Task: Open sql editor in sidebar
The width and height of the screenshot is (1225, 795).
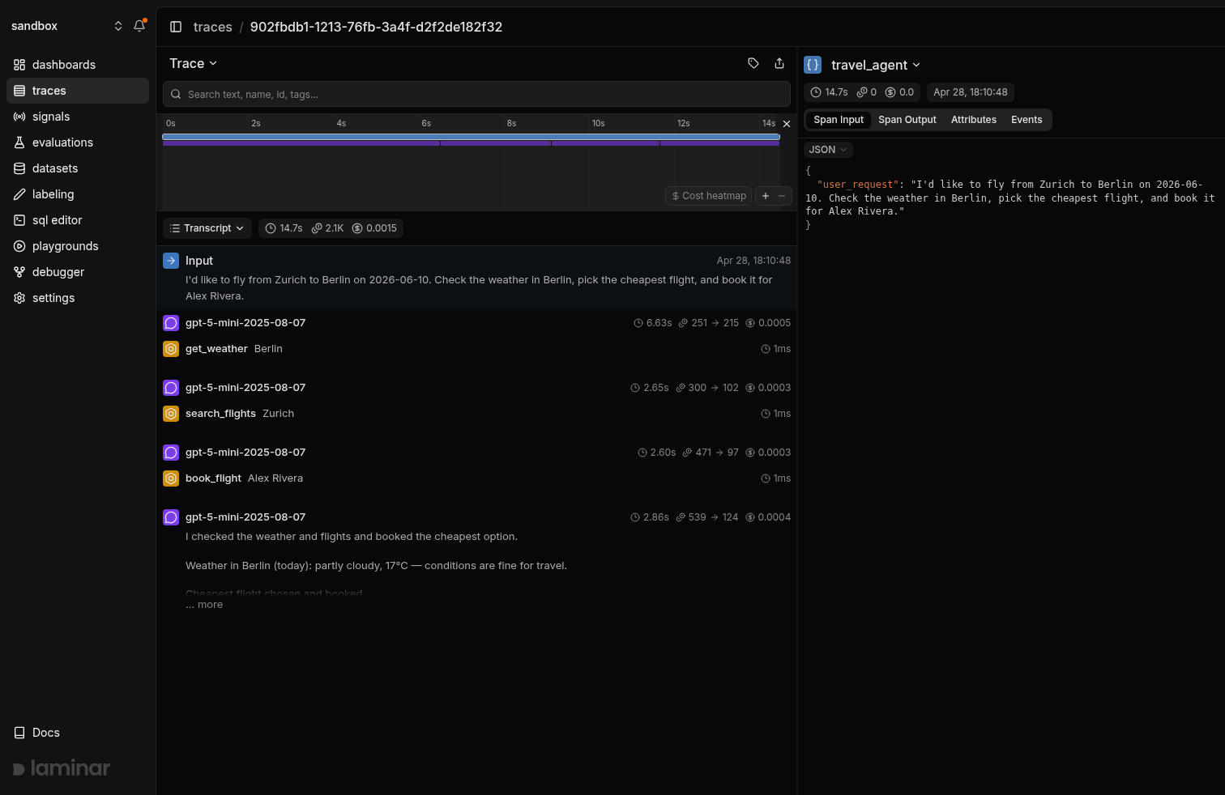Action: 78,220
